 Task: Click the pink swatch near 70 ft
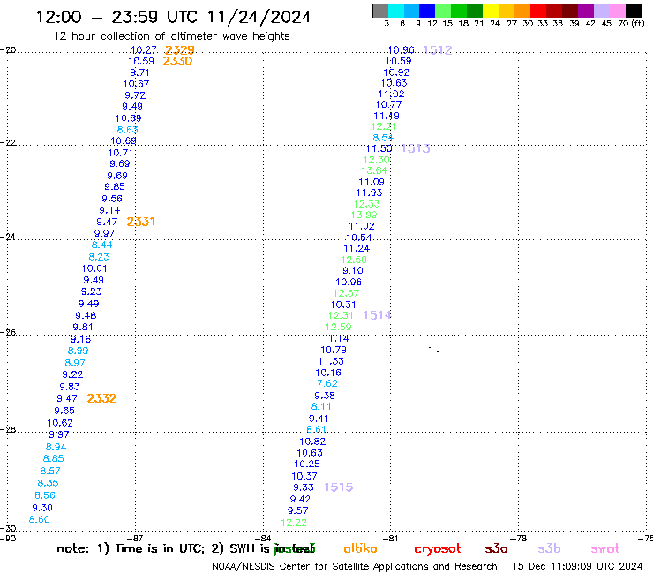[617, 11]
